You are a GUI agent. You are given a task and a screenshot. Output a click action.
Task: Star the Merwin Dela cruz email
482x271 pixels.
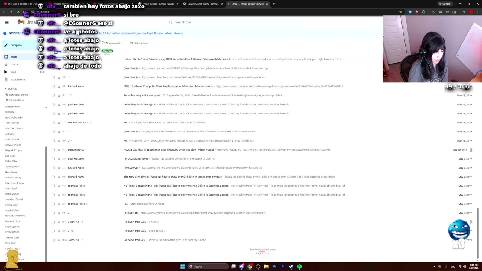(x=59, y=123)
